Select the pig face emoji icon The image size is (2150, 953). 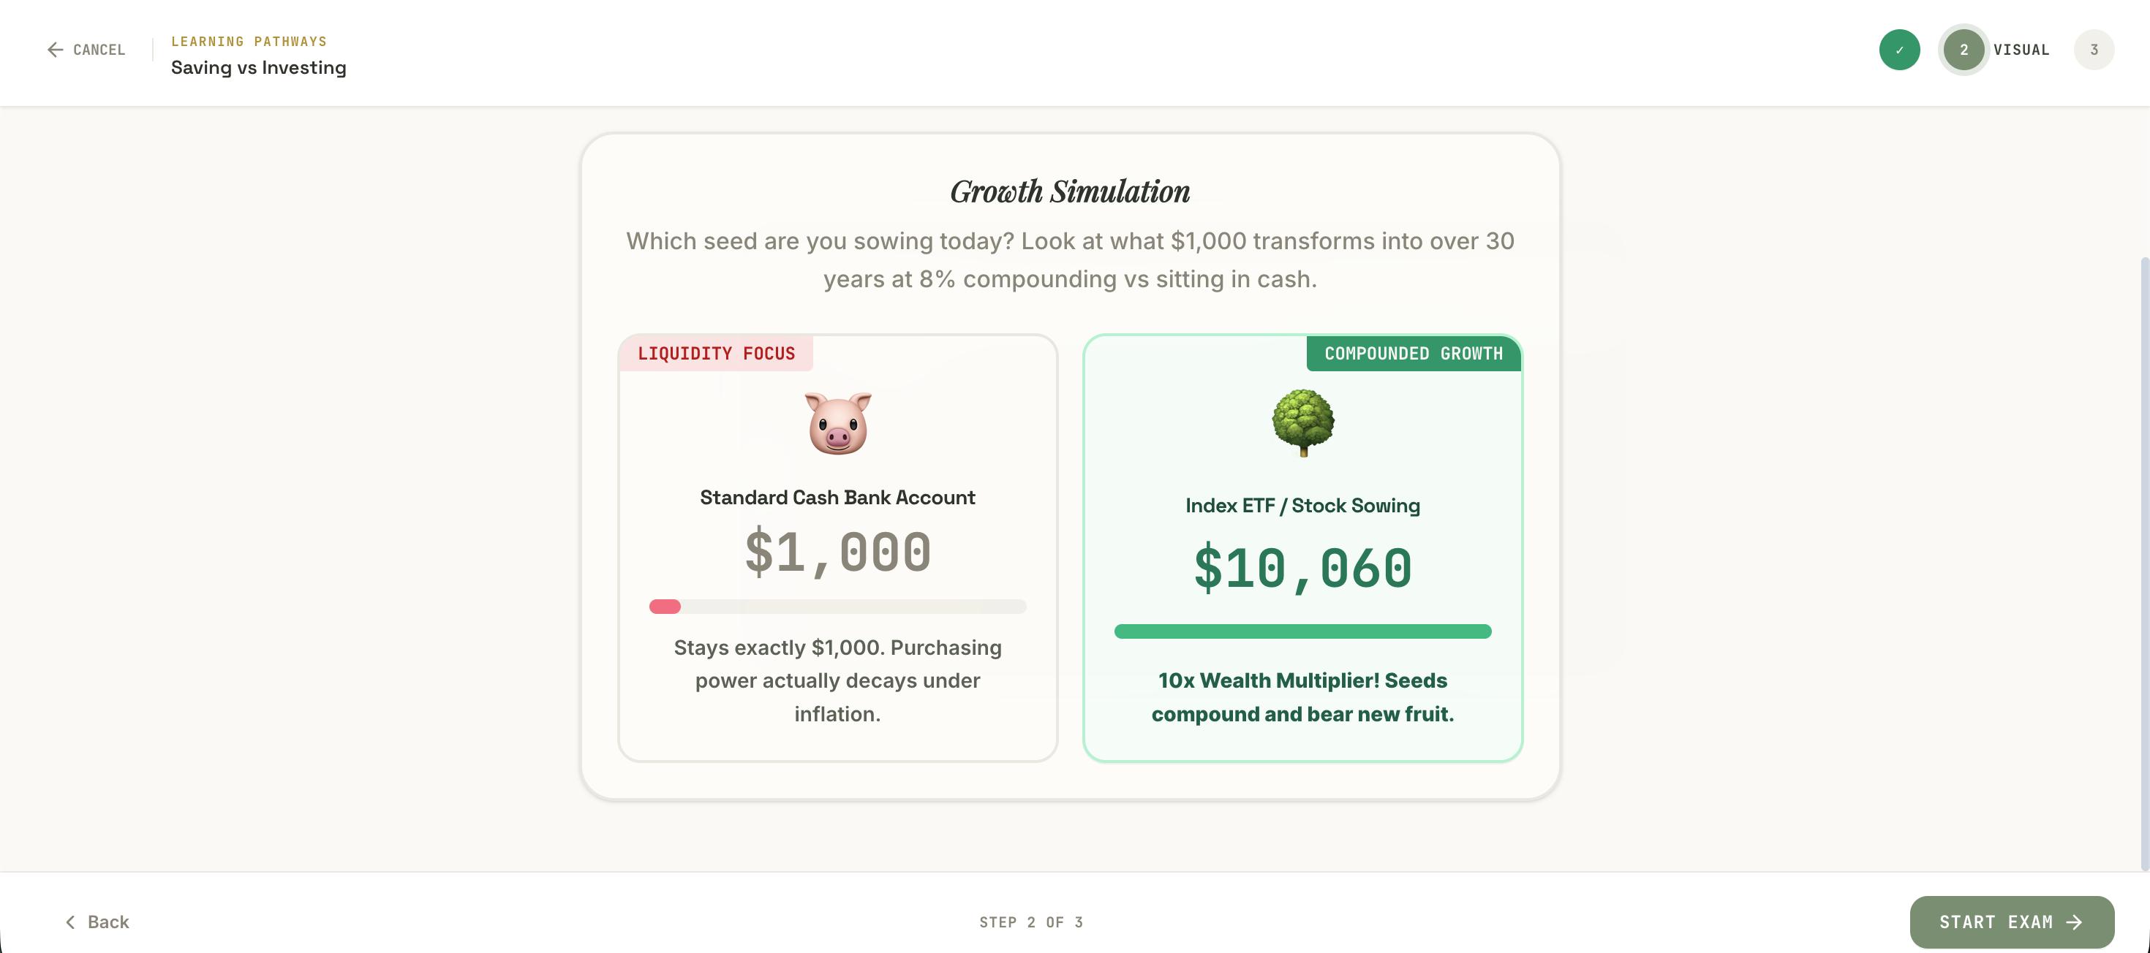pyautogui.click(x=838, y=422)
